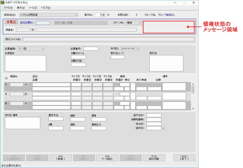The width and height of the screenshot is (243, 168).
Task: Click the 表示No. number field
Action: click(x=99, y=15)
